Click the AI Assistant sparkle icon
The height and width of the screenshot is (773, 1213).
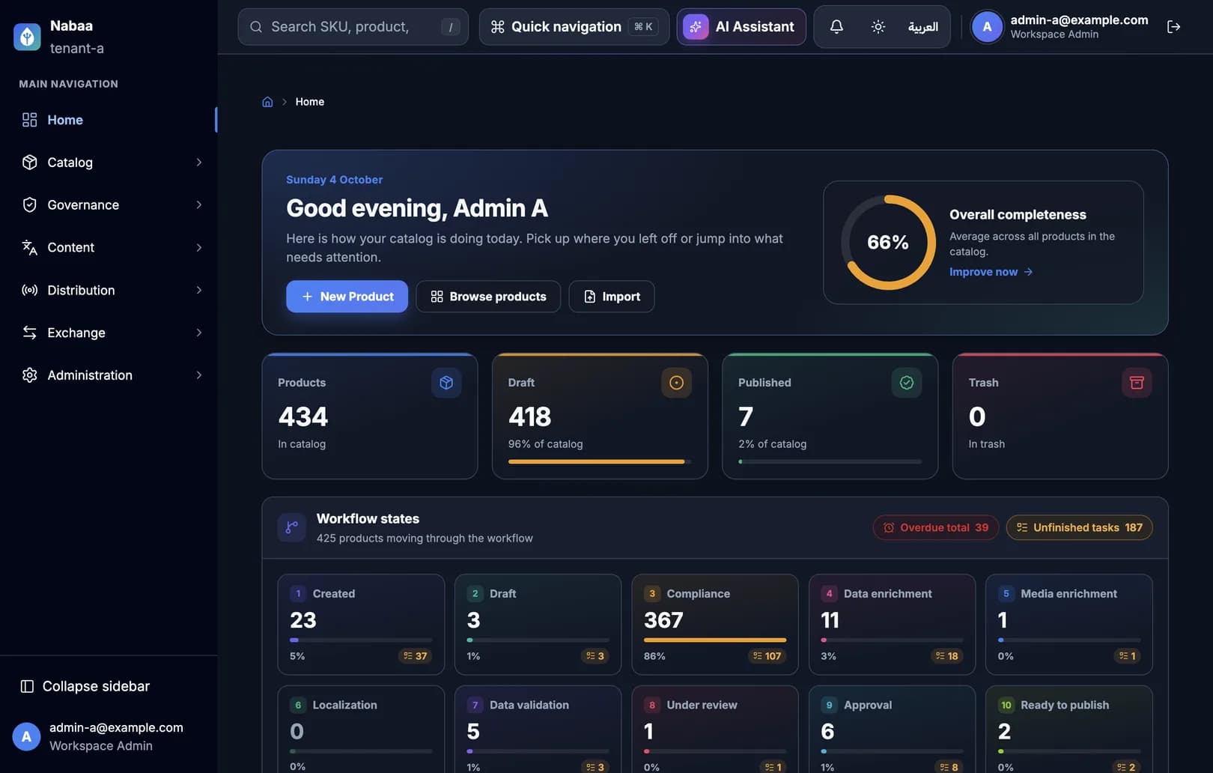click(x=696, y=27)
